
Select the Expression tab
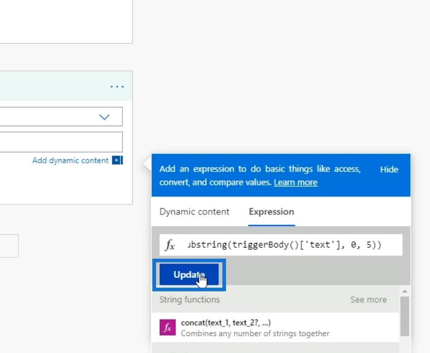click(271, 212)
